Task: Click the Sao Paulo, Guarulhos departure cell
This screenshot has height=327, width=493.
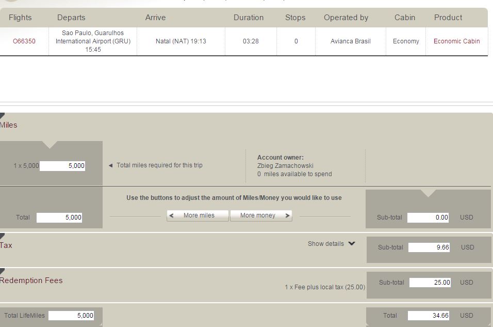Action: click(93, 41)
